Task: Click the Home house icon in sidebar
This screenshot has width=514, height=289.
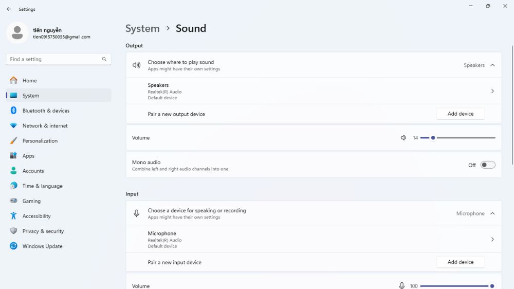Action: click(13, 80)
